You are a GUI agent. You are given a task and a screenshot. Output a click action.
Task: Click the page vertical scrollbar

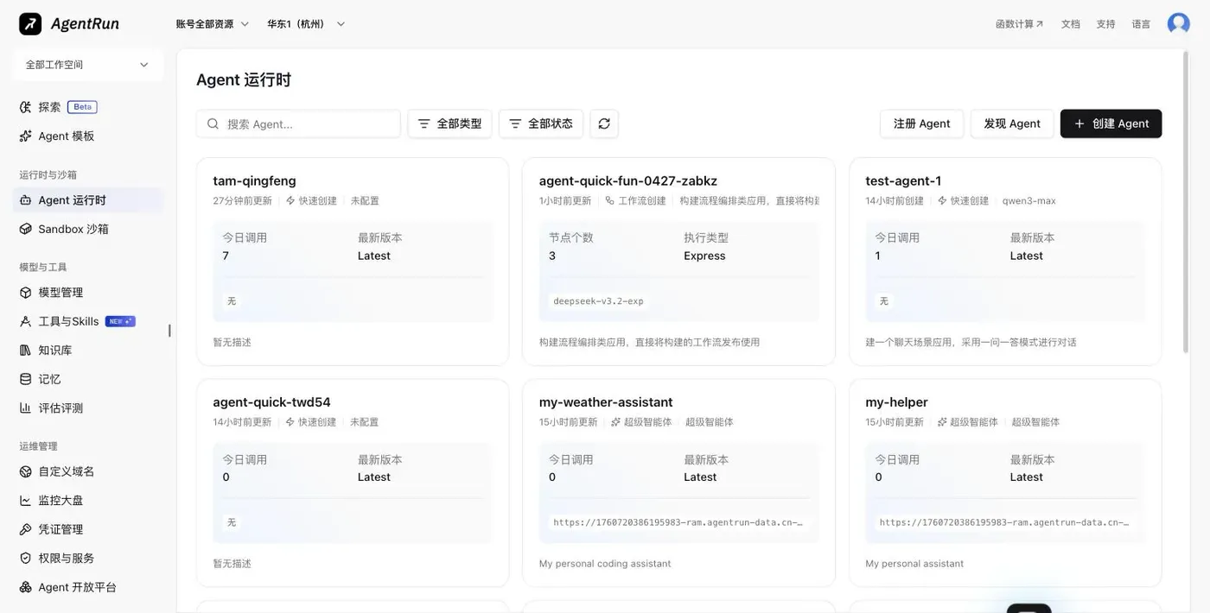(1186, 201)
